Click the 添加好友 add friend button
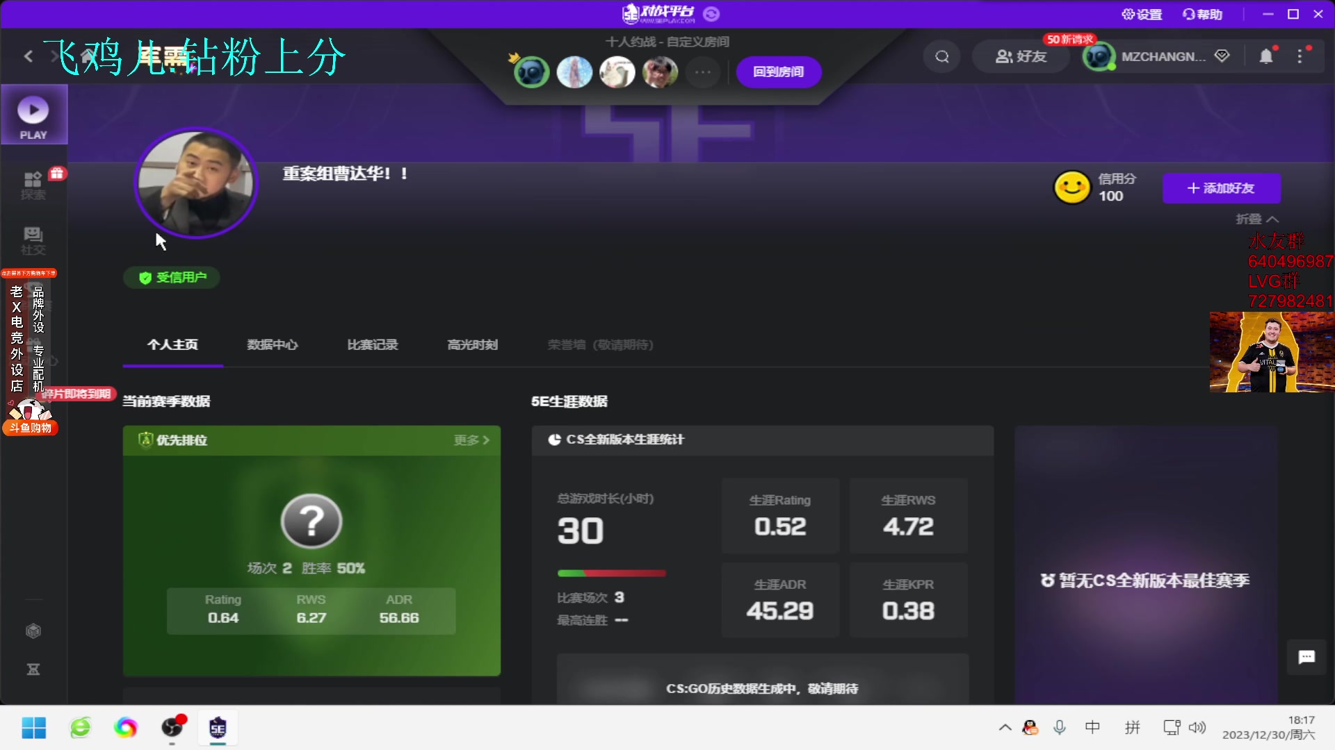 1222,188
